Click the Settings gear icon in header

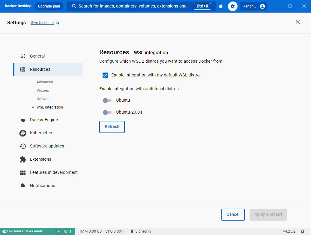(233, 6)
